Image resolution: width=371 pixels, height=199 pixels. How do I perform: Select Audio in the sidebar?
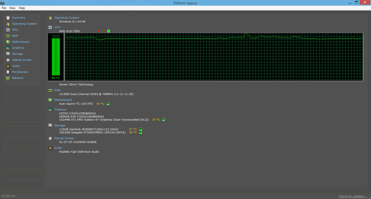[16, 66]
